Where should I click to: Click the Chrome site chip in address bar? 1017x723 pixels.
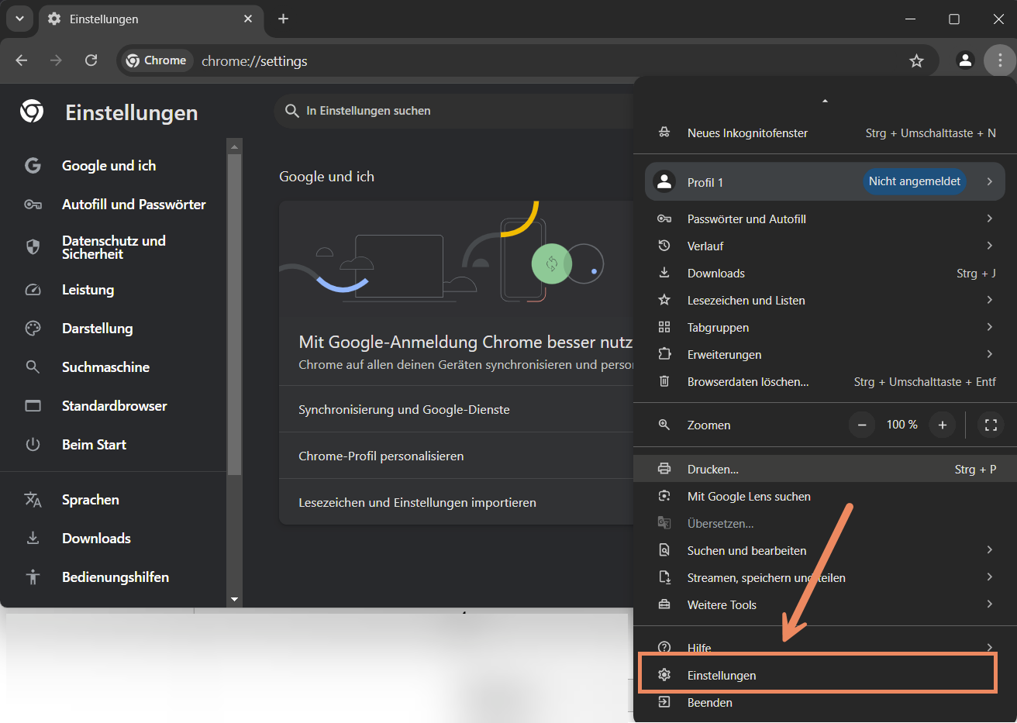(157, 60)
